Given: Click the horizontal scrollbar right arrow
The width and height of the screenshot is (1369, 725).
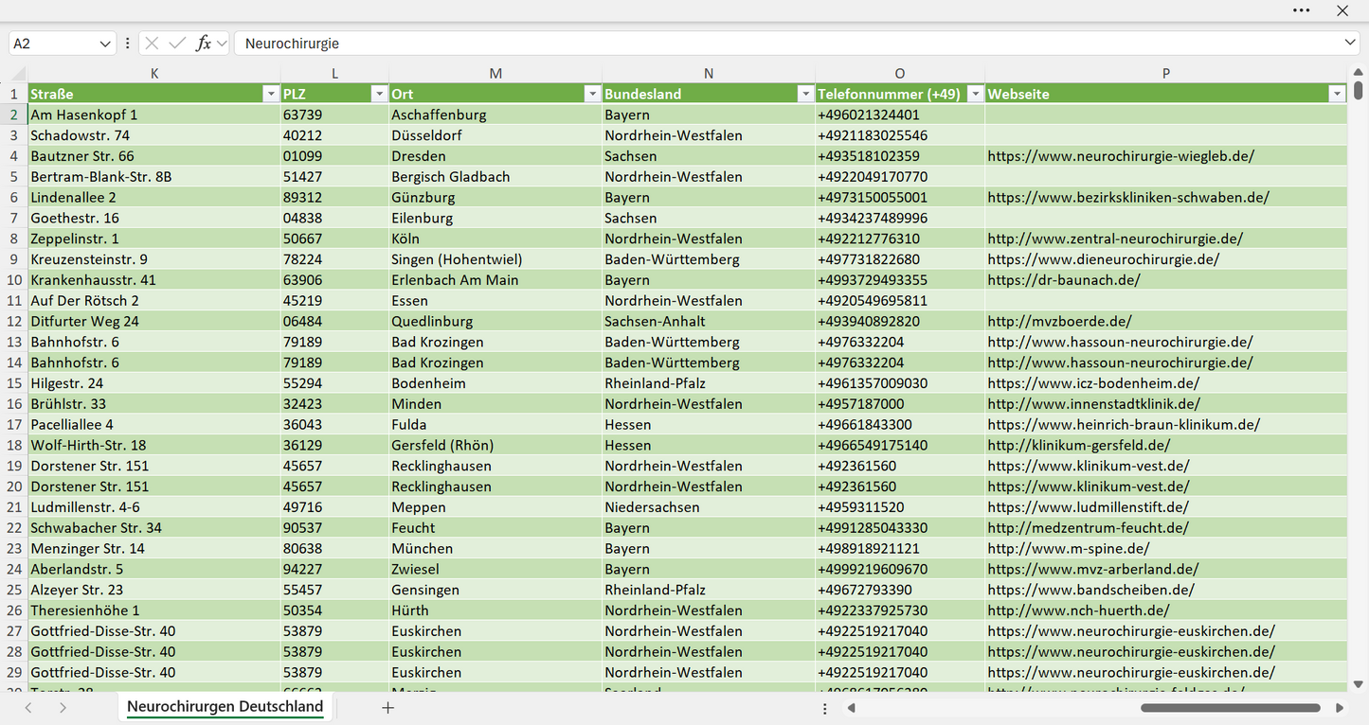Looking at the screenshot, I should [1340, 708].
